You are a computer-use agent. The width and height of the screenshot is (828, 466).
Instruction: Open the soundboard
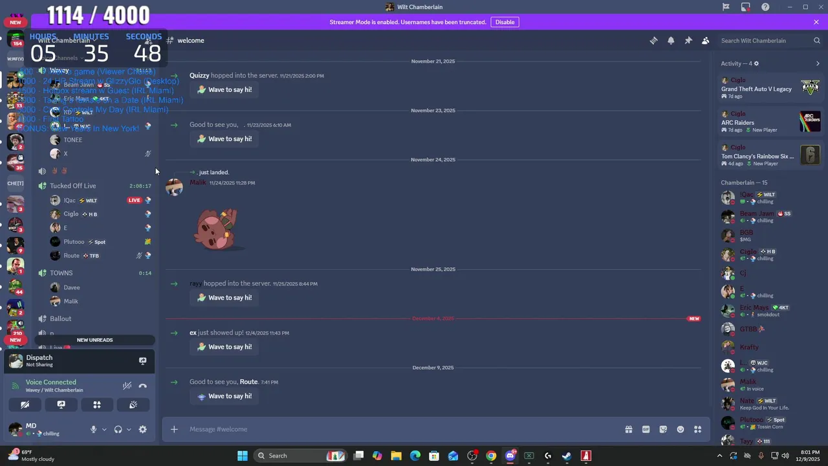[133, 405]
